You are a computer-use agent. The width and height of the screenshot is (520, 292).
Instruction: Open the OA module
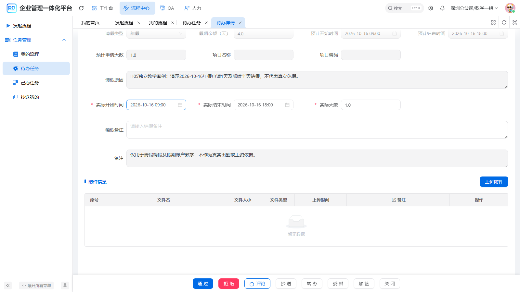167,8
